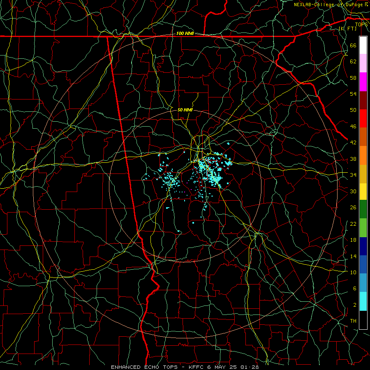The image size is (370, 370).
Task: Click the 66 legend value
Action: click(353, 45)
